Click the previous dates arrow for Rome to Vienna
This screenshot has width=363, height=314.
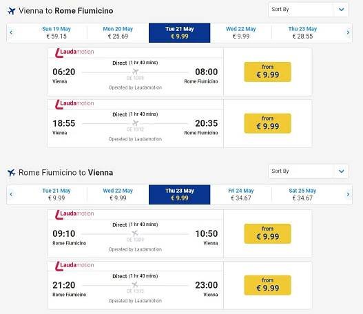(11, 194)
